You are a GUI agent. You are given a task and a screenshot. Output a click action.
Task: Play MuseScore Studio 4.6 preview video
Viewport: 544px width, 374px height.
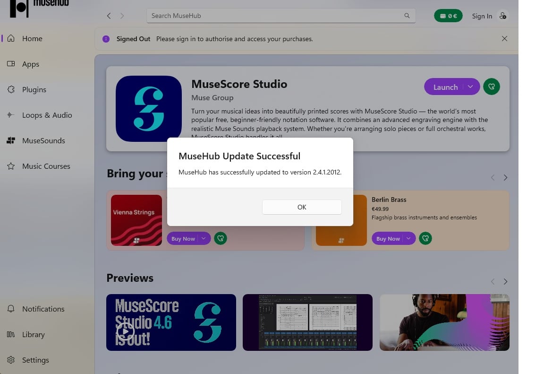(x=125, y=331)
